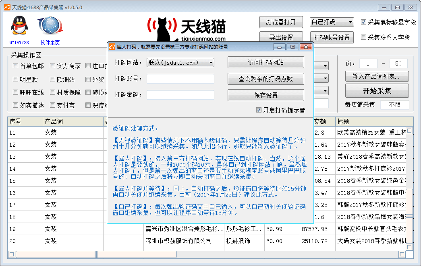Click the horizontal scrollbar left button
Screen dimensions: 421x266
(x=12, y=254)
